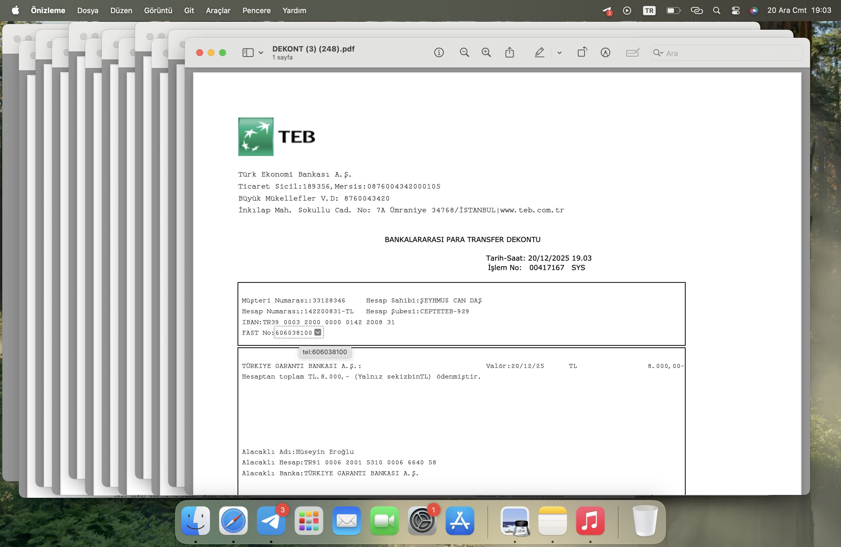Click Hesap Sahibi:ŞEYHMUS CAN DAŞ text
The width and height of the screenshot is (841, 547).
[x=424, y=300]
